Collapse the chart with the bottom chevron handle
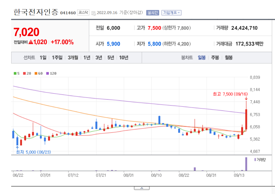The height and width of the screenshot is (194, 275). coord(142,188)
